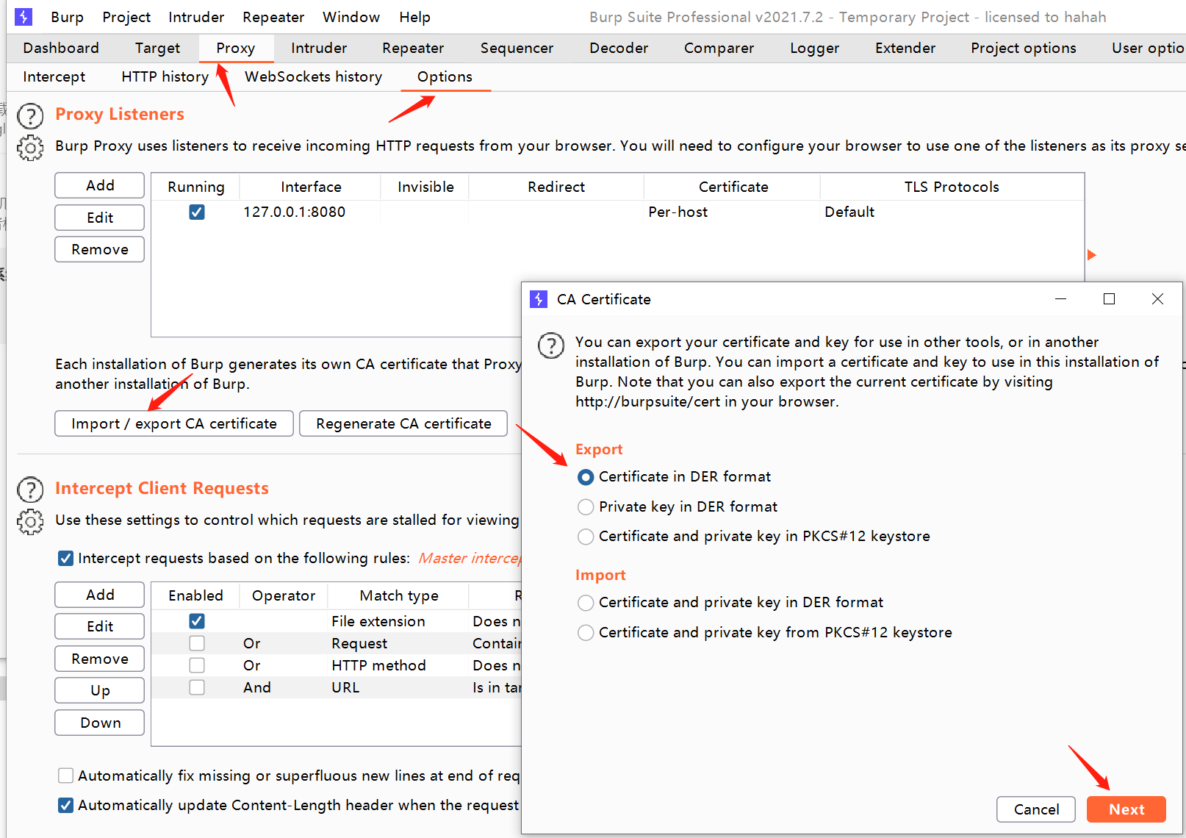Toggle Intercept requests based on rules checkbox
The height and width of the screenshot is (838, 1186).
65,558
